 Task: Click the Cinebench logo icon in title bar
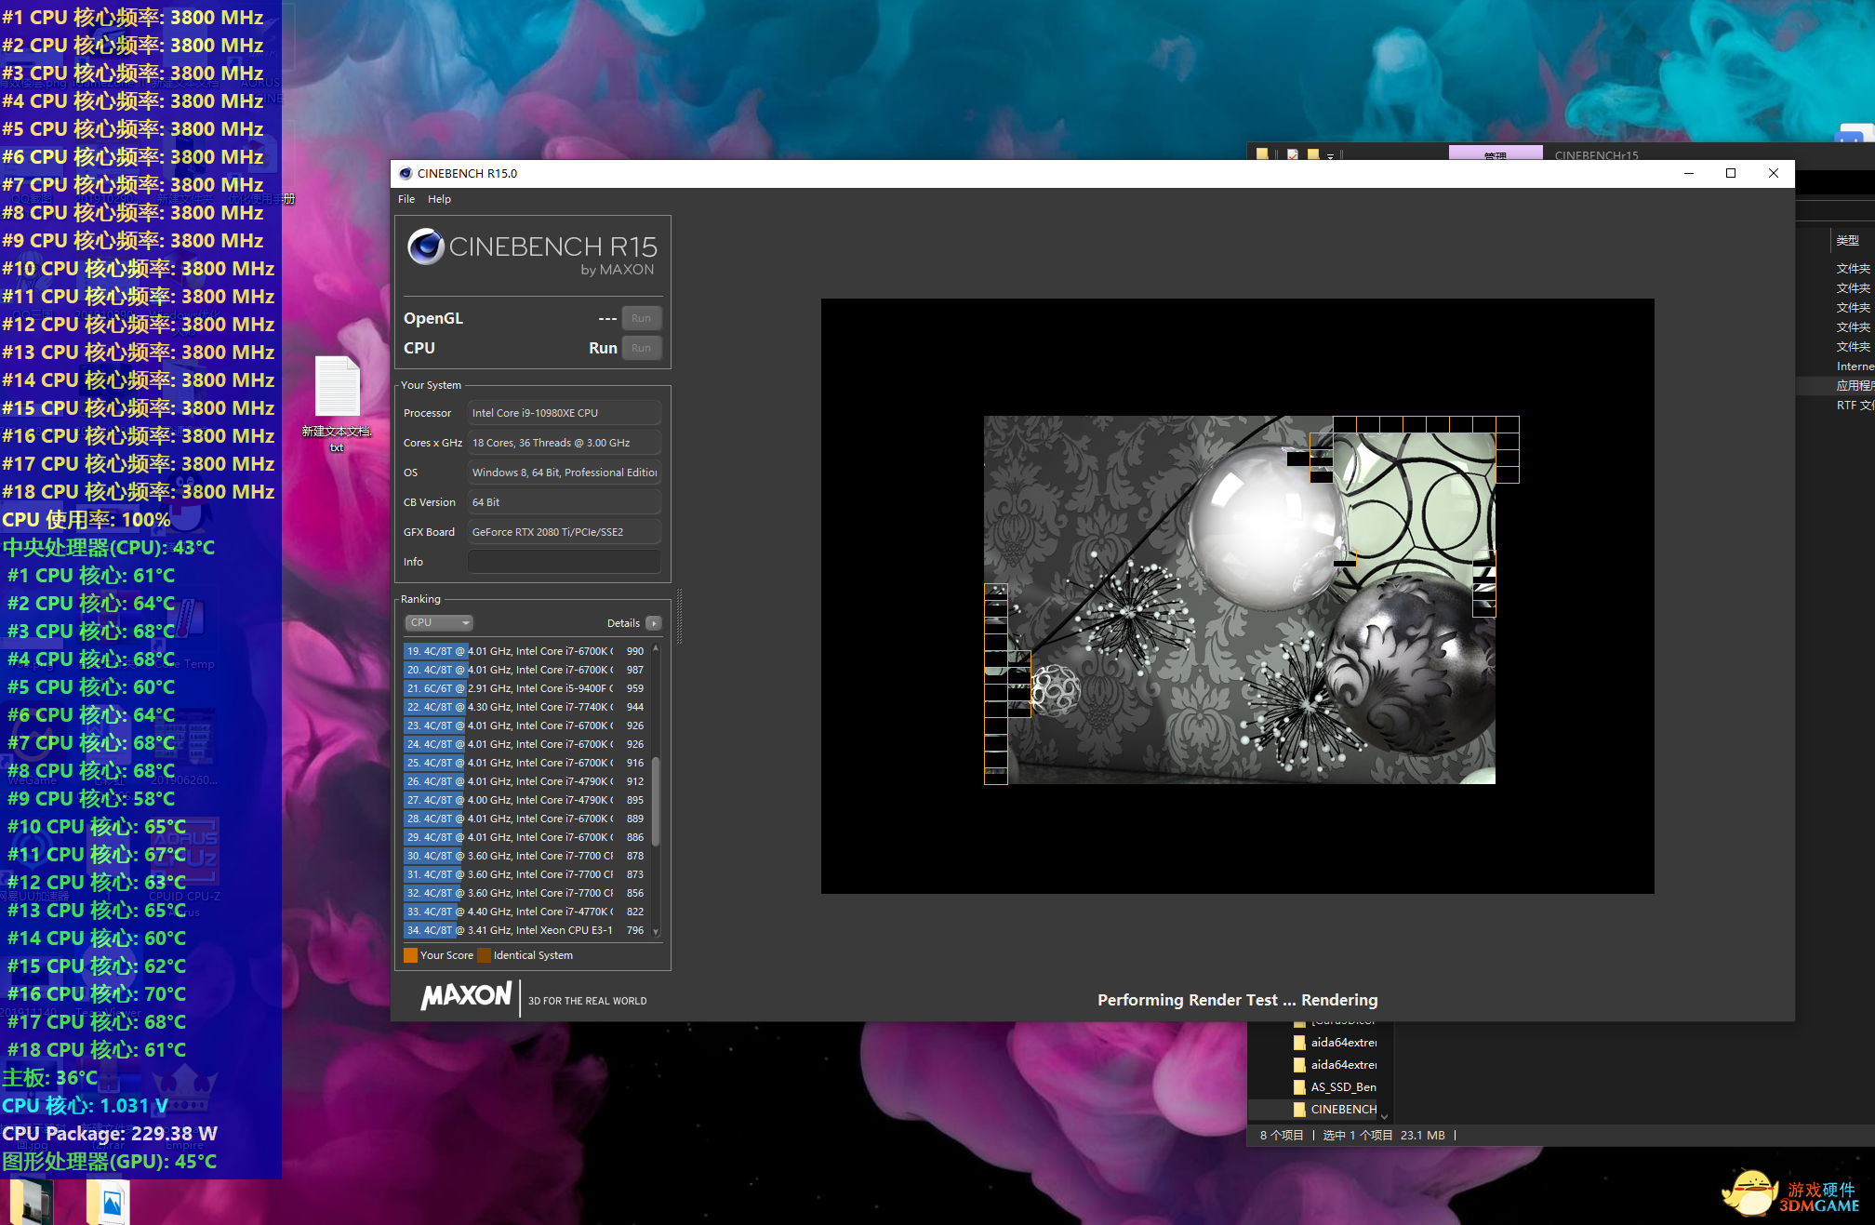point(406,174)
